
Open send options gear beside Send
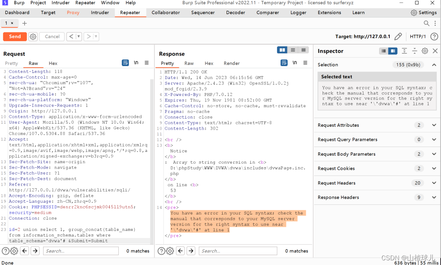point(33,36)
